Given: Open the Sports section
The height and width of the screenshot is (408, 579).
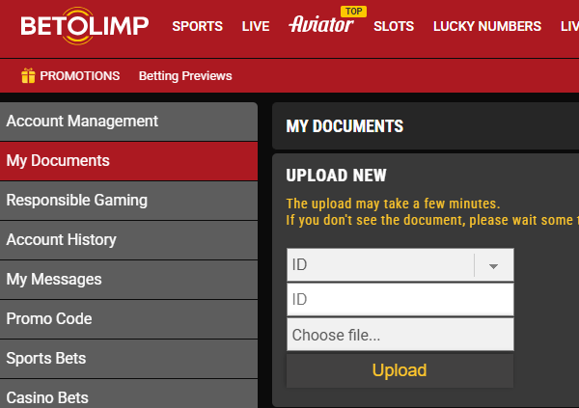Looking at the screenshot, I should [197, 26].
